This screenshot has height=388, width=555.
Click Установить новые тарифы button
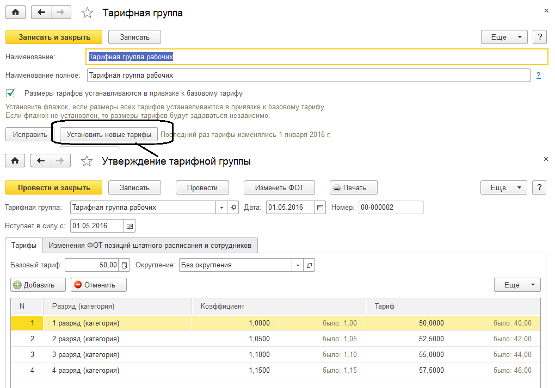click(x=109, y=134)
